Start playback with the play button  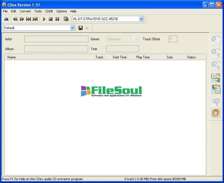[44, 19]
